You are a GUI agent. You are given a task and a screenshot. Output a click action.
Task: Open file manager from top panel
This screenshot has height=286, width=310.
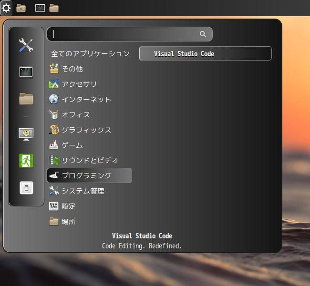point(54,8)
